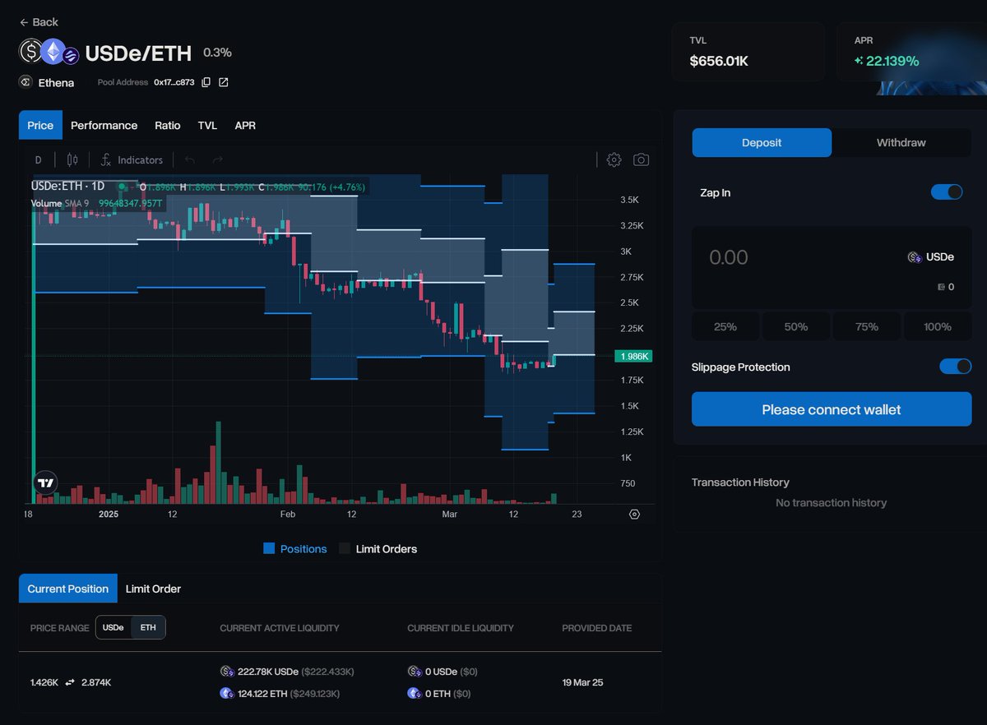Image resolution: width=987 pixels, height=725 pixels.
Task: Click the 0.3% fee tier label
Action: point(217,53)
